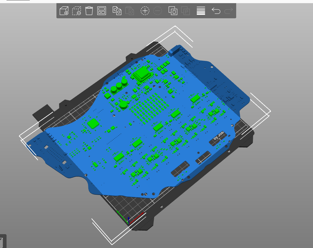Viewport: 313px width, 248px height.
Task: Click the large green square chip
Action: pyautogui.click(x=93, y=124)
